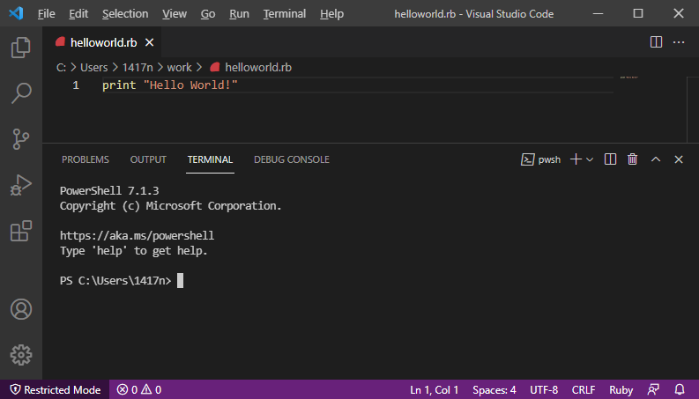The height and width of the screenshot is (399, 699).
Task: Open the Manage gear menu
Action: [x=20, y=355]
